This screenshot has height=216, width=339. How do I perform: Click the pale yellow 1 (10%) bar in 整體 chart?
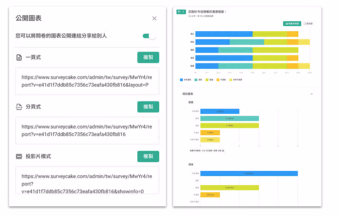point(210,139)
